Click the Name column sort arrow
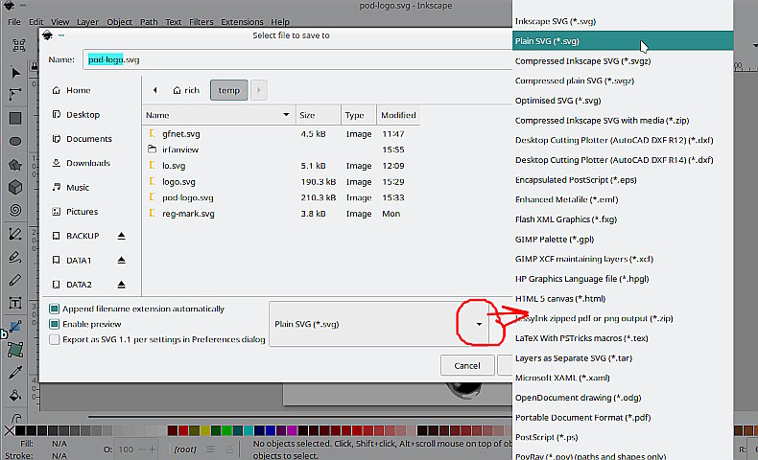Viewport: 758px width, 460px height. 286,115
